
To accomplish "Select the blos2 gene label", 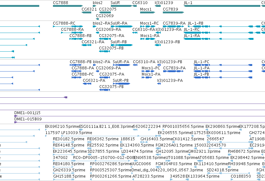I will [x=97, y=3].
